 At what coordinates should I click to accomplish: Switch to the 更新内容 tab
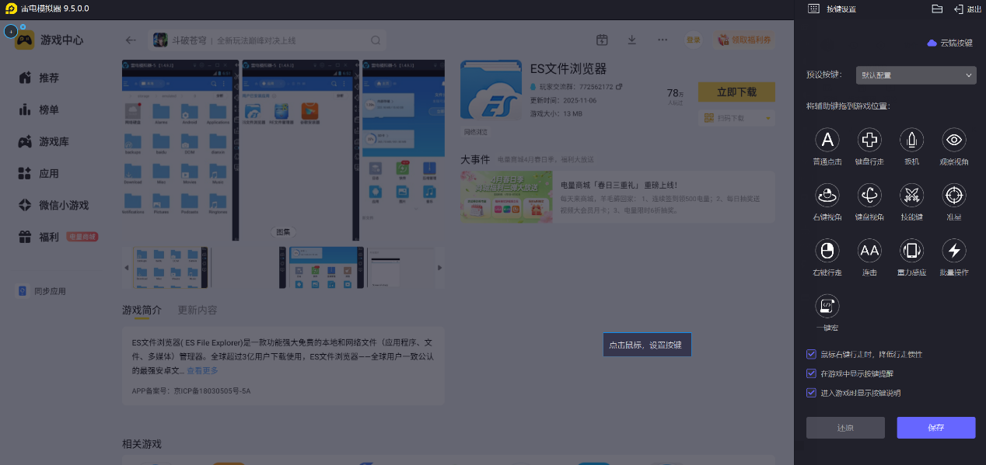point(198,310)
